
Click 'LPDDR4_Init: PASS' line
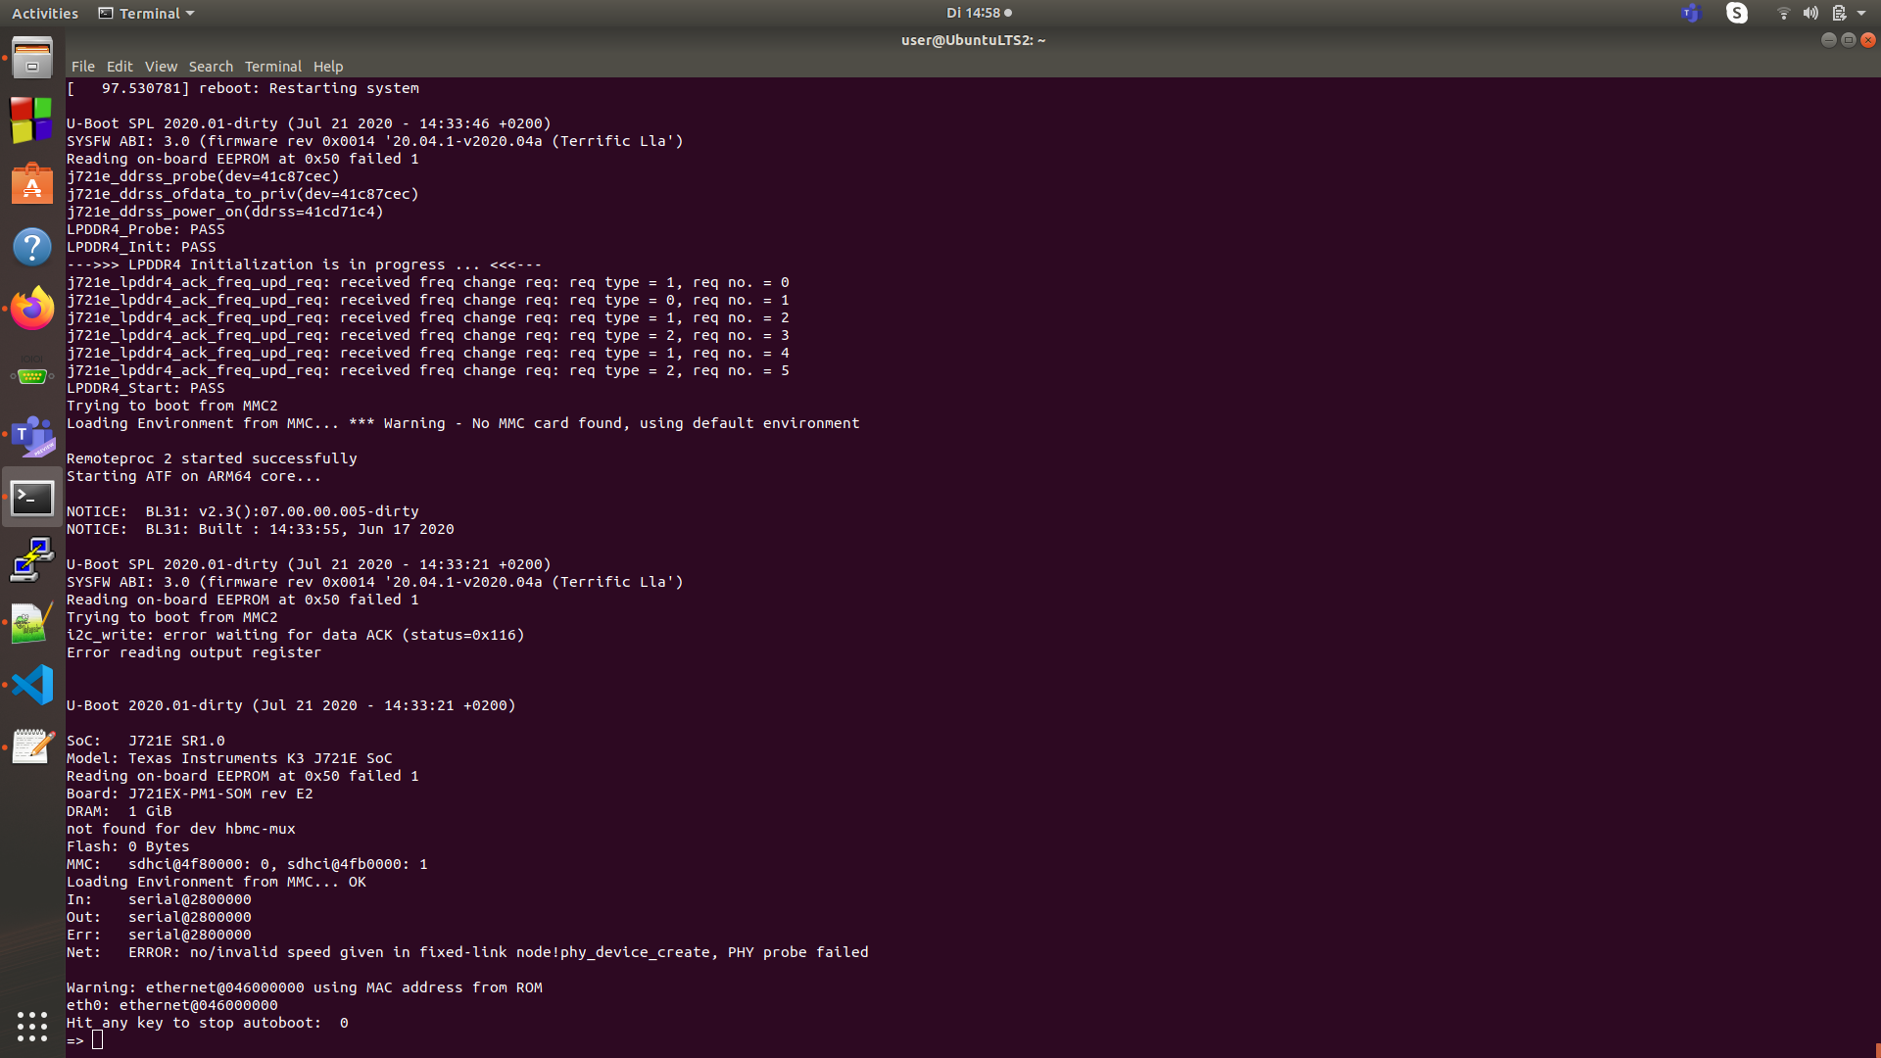(141, 247)
